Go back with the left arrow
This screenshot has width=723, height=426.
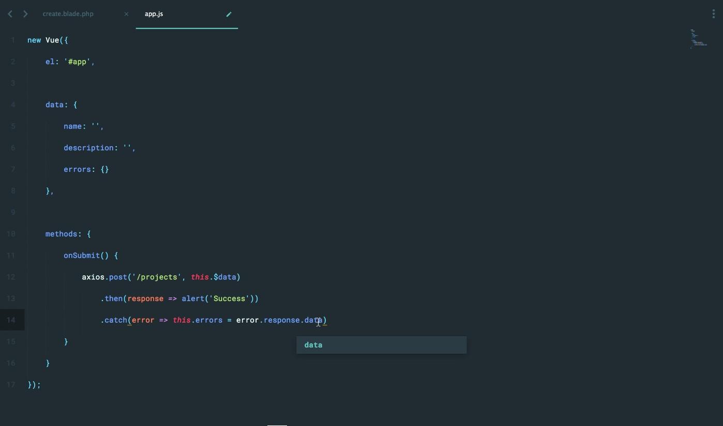(10, 14)
